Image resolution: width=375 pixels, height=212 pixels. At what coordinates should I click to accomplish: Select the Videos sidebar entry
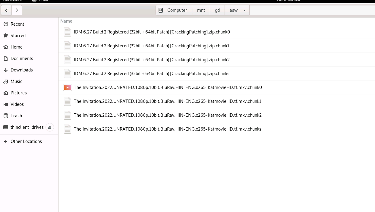[17, 104]
